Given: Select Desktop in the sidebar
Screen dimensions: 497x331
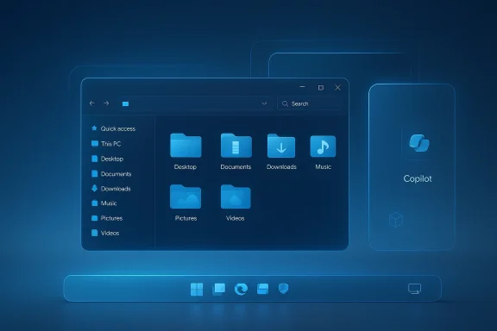Looking at the screenshot, I should [107, 159].
